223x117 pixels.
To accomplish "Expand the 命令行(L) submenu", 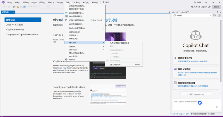I will coord(85,50).
